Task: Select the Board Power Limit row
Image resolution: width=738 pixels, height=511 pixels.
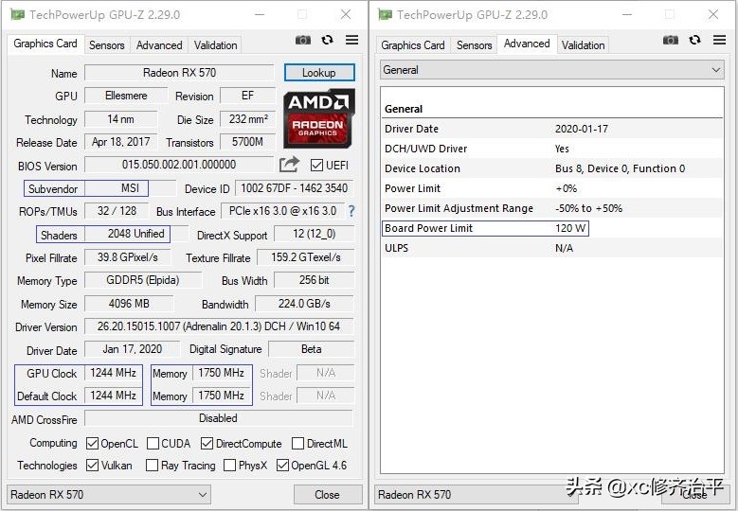Action: pyautogui.click(x=552, y=228)
